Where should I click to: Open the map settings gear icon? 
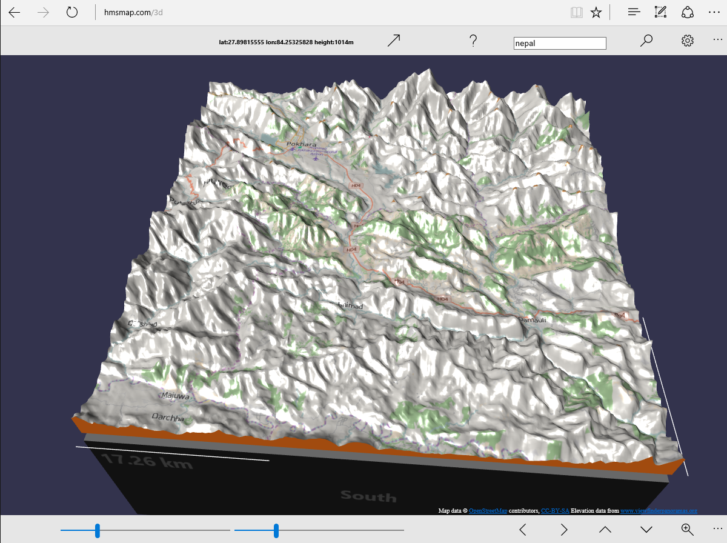687,41
